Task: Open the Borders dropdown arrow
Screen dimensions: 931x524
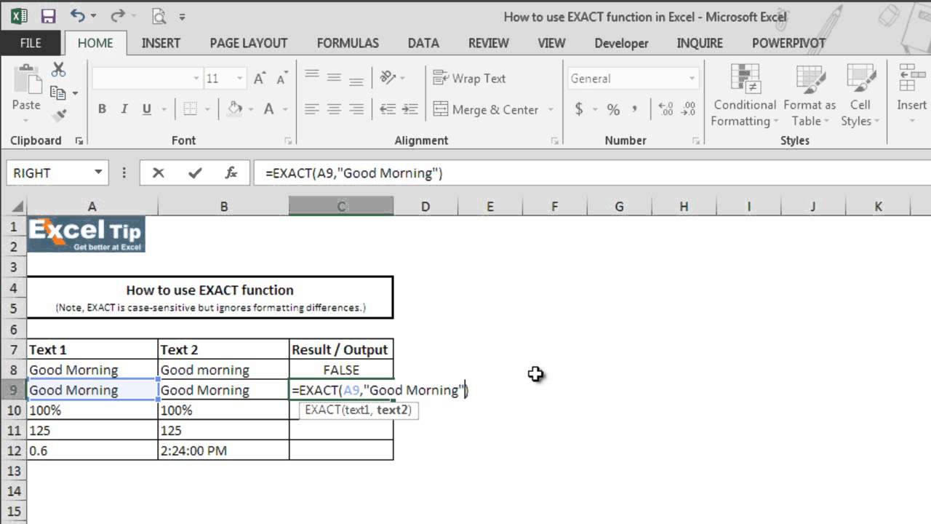Action: pos(208,109)
